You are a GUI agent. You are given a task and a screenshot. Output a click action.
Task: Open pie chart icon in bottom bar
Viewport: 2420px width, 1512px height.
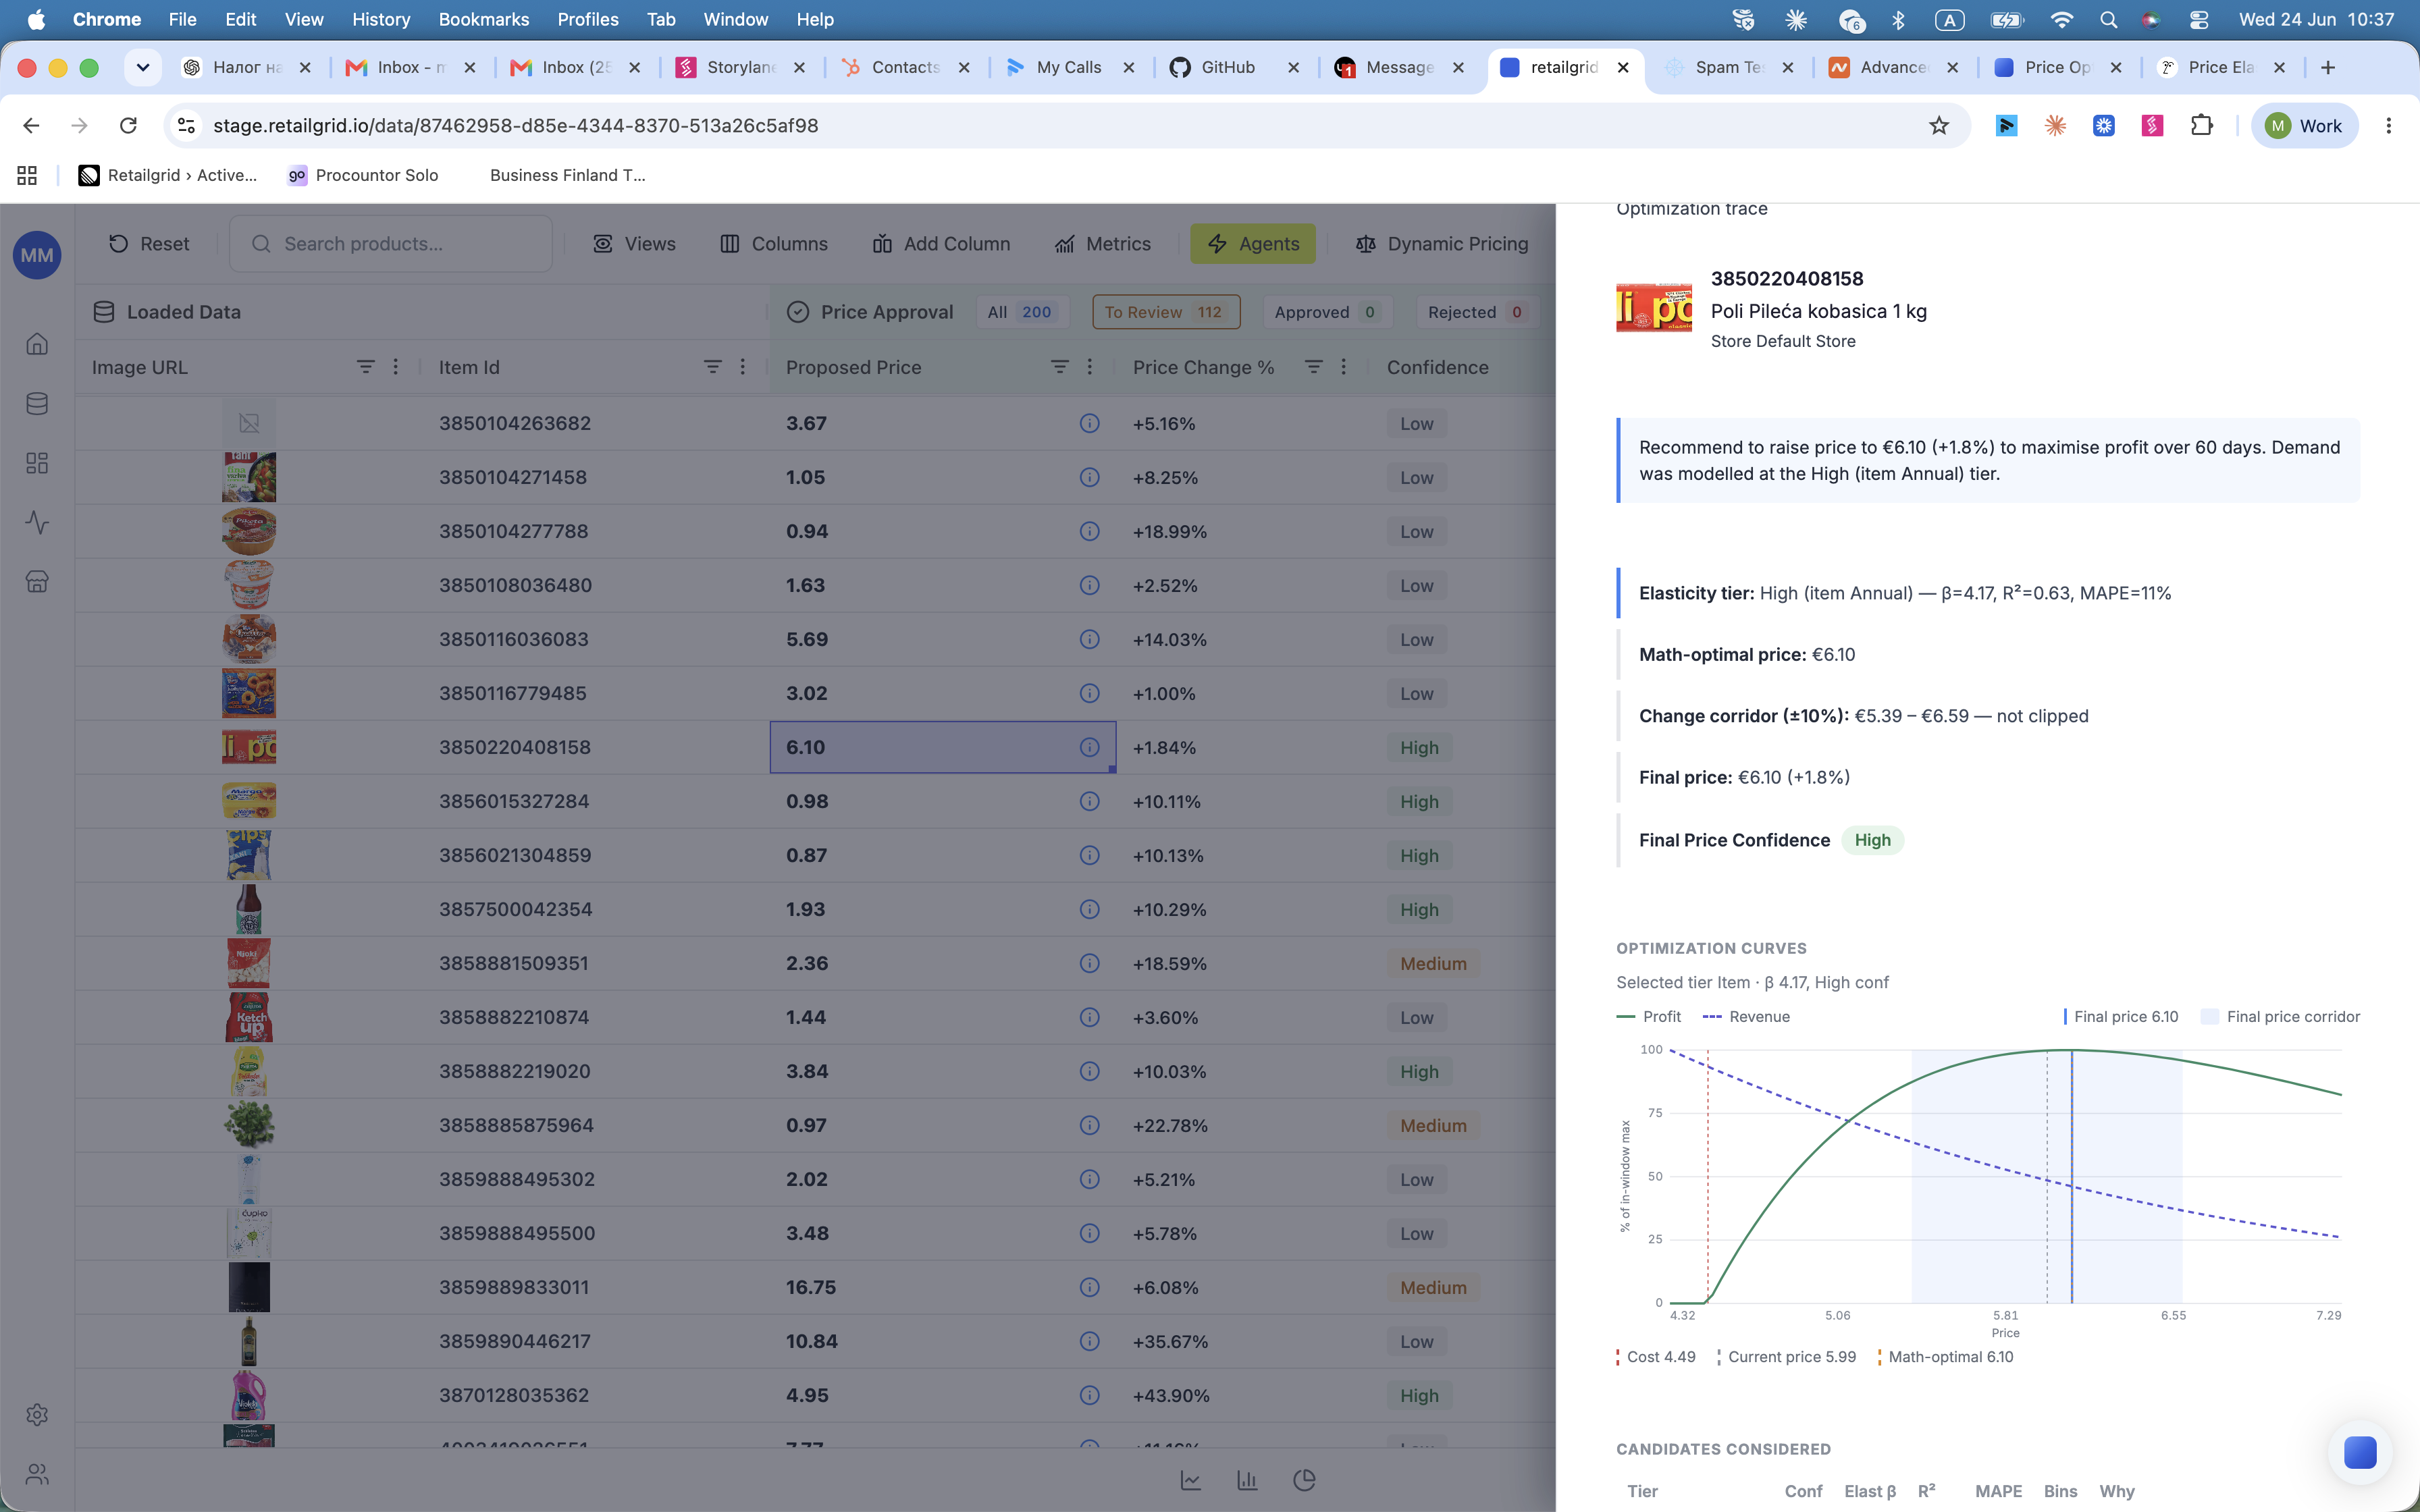pos(1304,1480)
